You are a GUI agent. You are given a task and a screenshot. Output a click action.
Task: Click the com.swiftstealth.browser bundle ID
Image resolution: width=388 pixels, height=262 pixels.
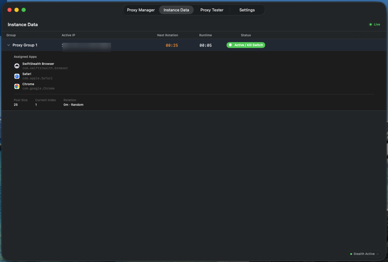(x=45, y=68)
